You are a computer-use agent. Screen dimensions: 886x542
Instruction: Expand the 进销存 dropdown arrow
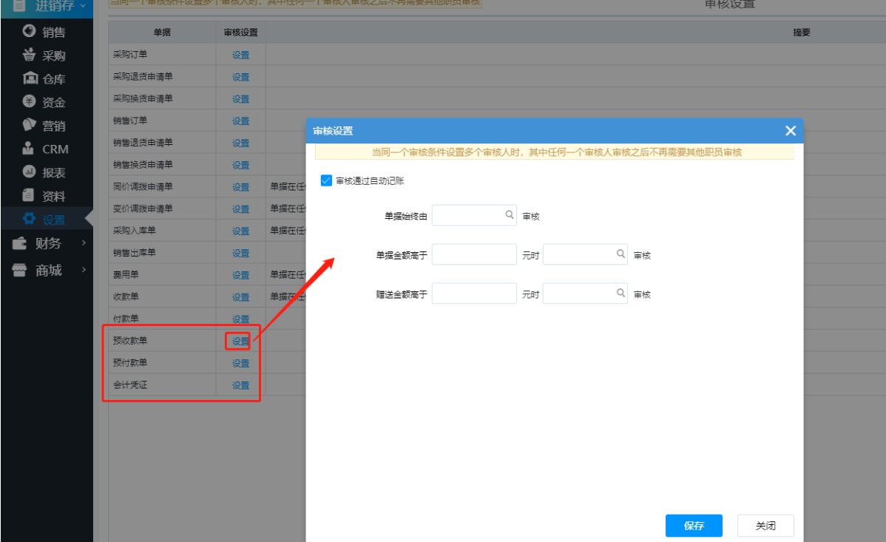point(83,6)
